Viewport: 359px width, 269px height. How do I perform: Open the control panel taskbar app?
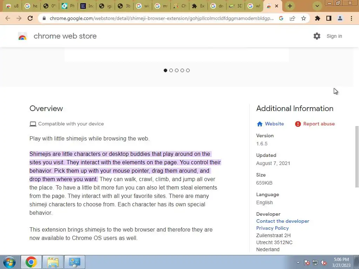(x=75, y=262)
